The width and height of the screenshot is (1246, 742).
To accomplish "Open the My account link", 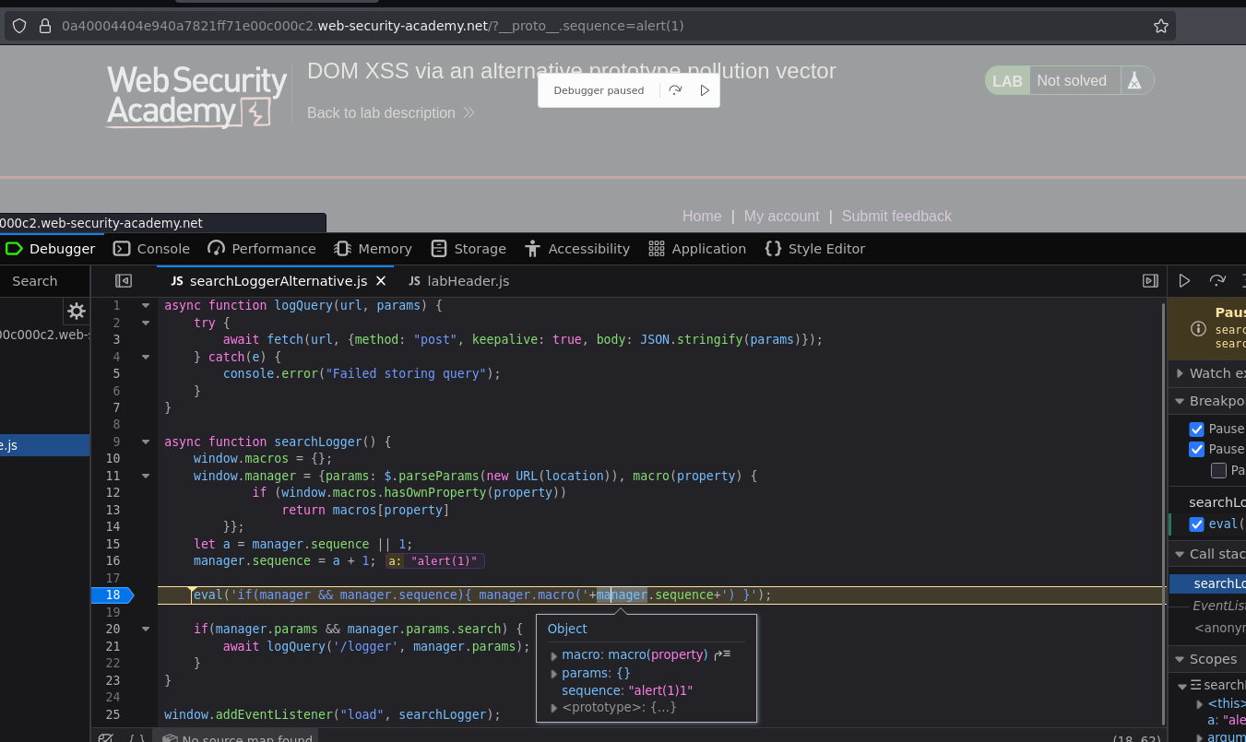I will (x=781, y=216).
